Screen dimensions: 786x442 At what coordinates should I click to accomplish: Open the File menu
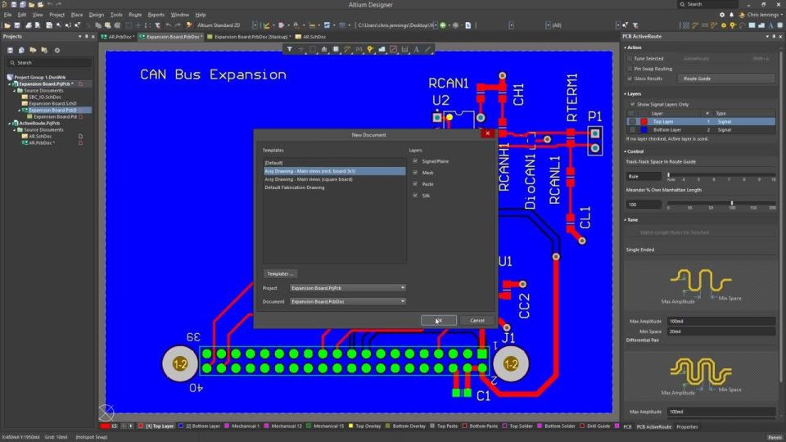coord(7,15)
